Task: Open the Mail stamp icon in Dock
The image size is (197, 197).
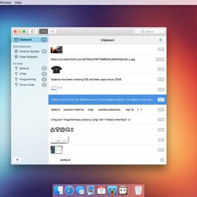Action: click(x=91, y=190)
